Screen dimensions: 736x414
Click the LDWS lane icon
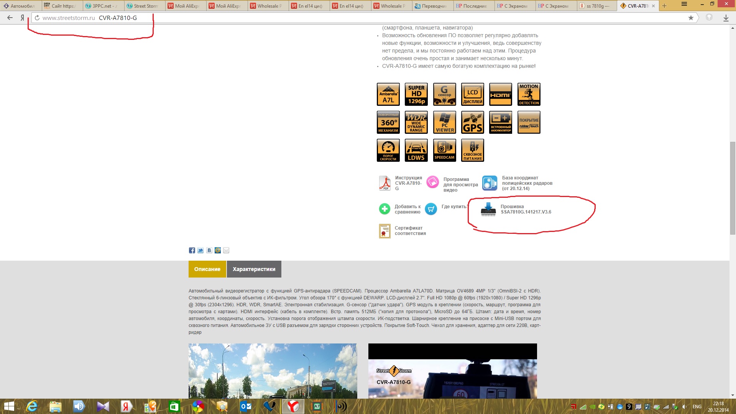coord(416,150)
